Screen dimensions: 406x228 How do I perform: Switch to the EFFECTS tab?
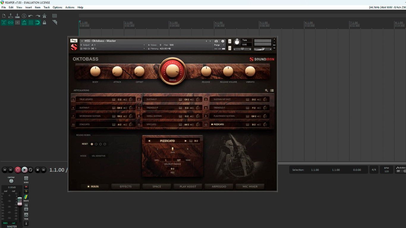tap(126, 186)
